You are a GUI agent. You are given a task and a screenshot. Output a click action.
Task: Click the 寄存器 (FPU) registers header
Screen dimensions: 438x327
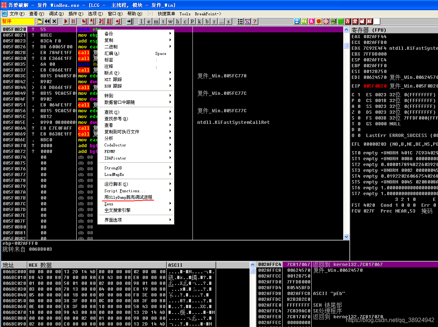394,30
